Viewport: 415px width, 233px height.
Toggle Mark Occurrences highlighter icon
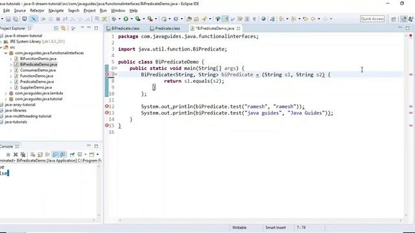click(225, 19)
